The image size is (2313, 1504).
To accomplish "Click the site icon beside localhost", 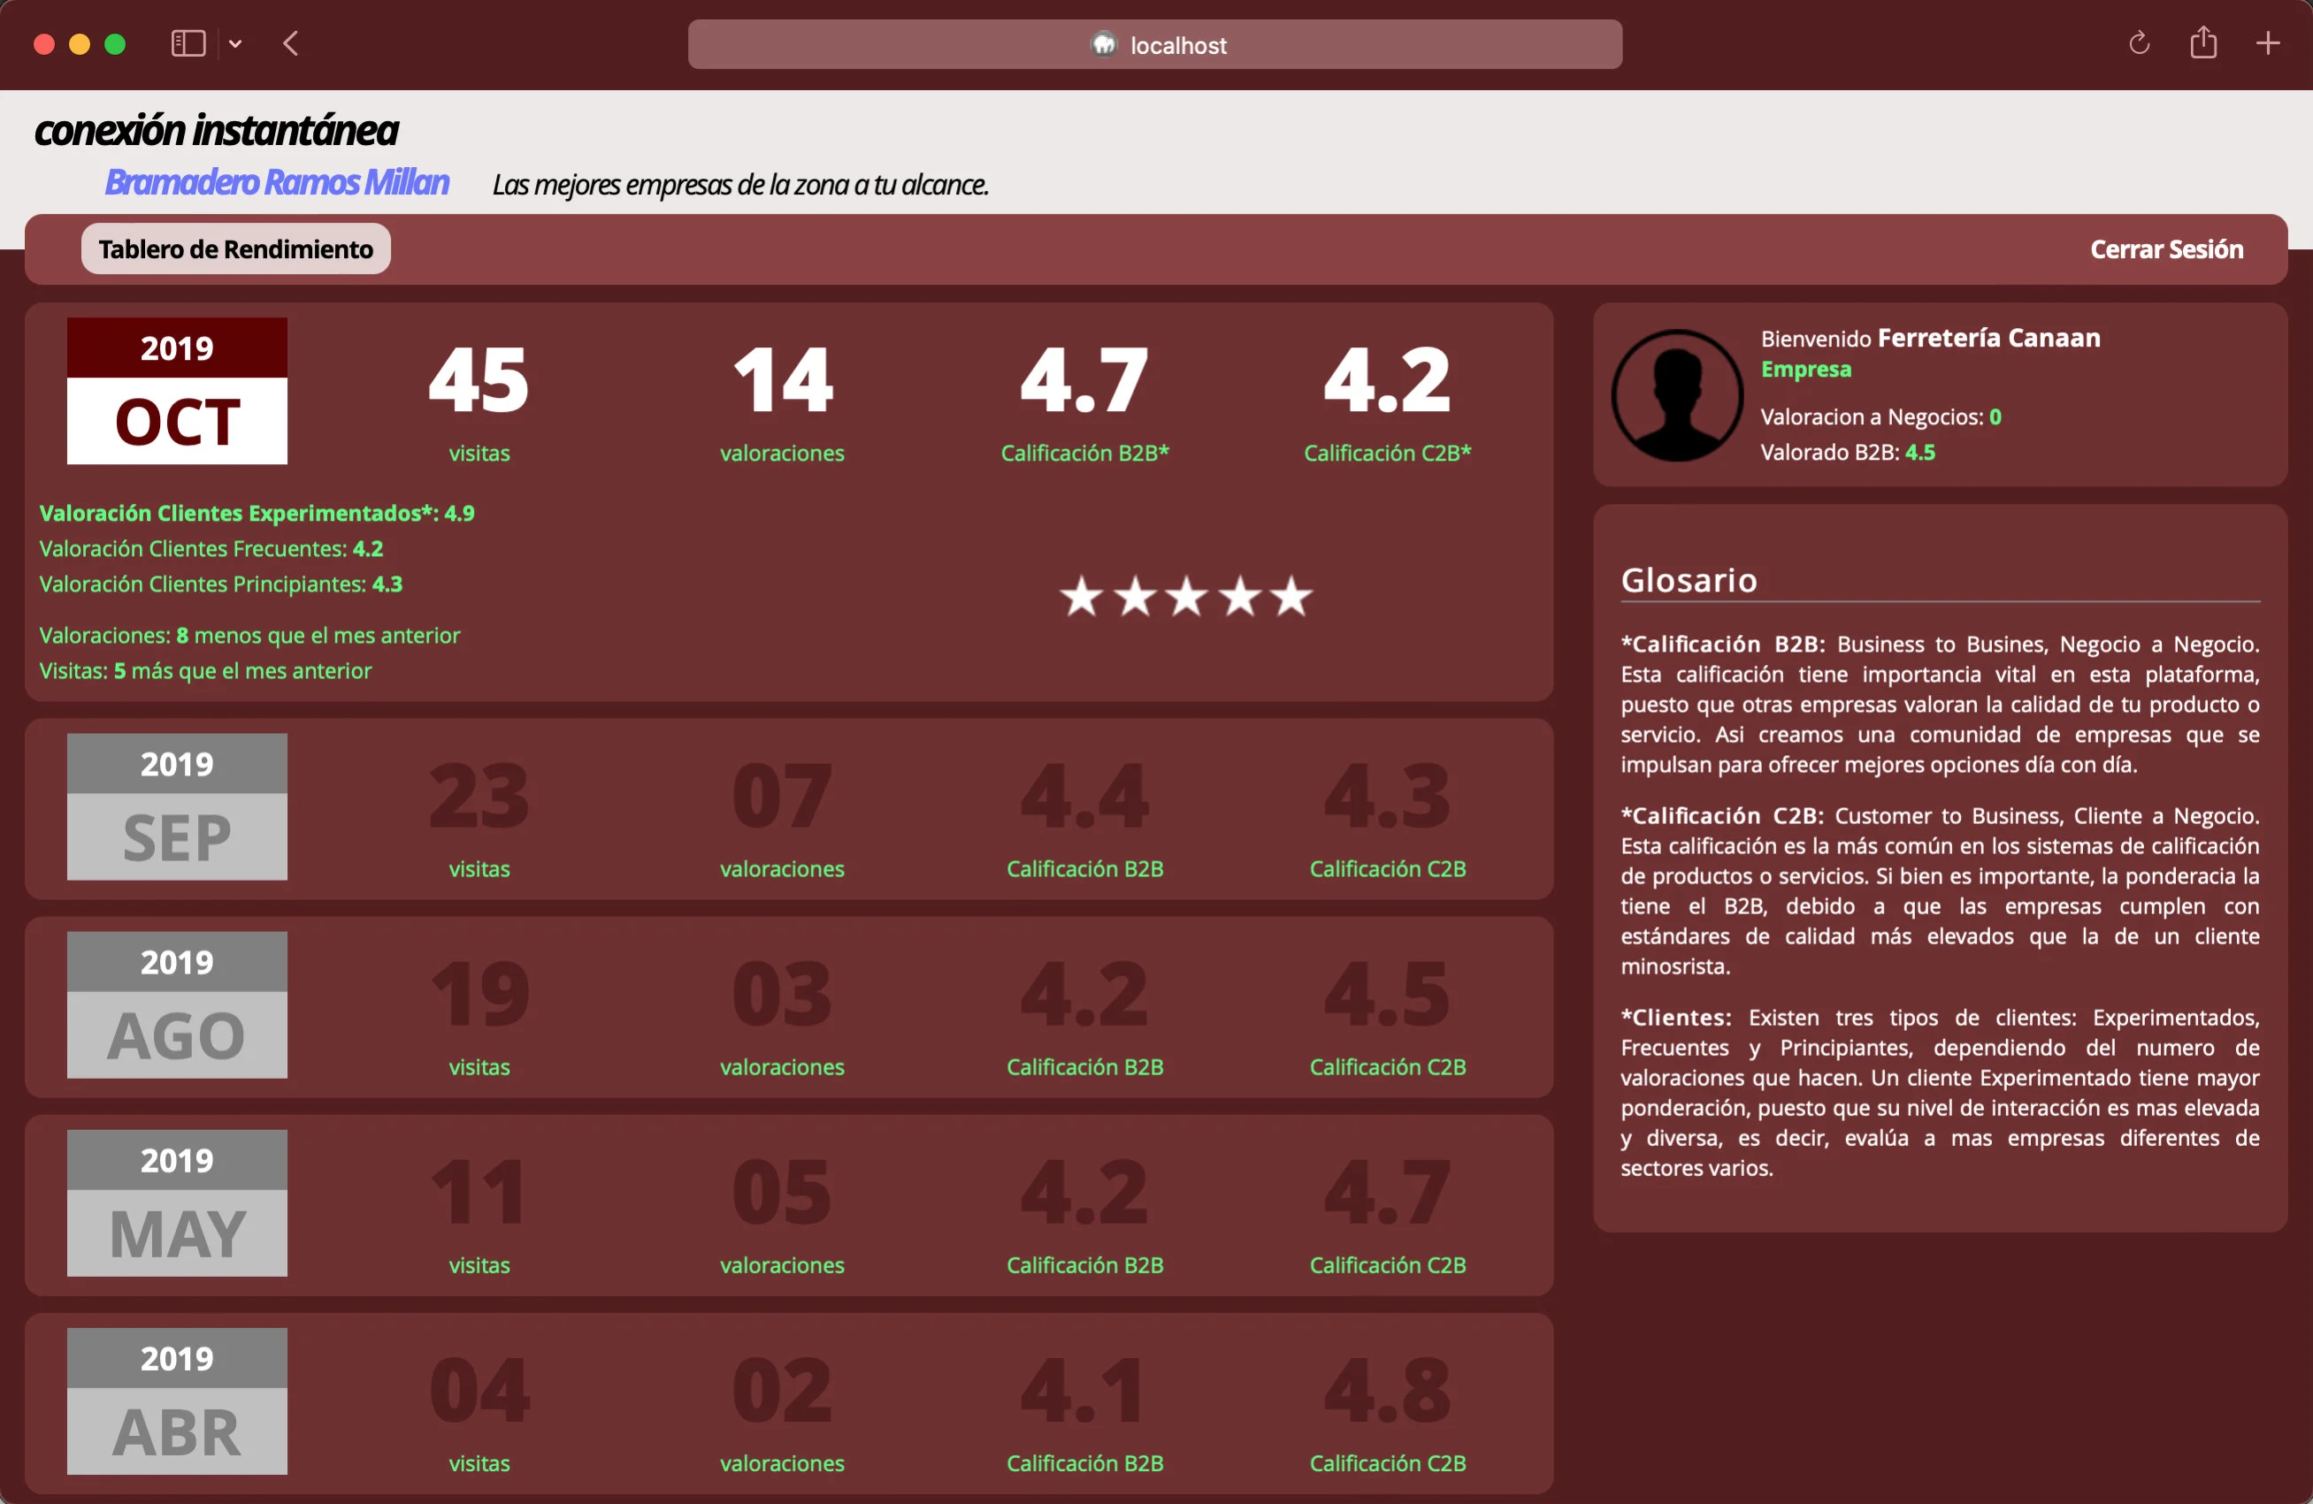I will point(1103,45).
